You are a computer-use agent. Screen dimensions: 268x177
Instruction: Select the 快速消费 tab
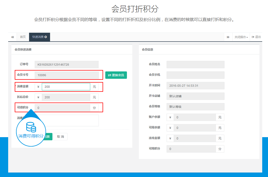coord(38,37)
